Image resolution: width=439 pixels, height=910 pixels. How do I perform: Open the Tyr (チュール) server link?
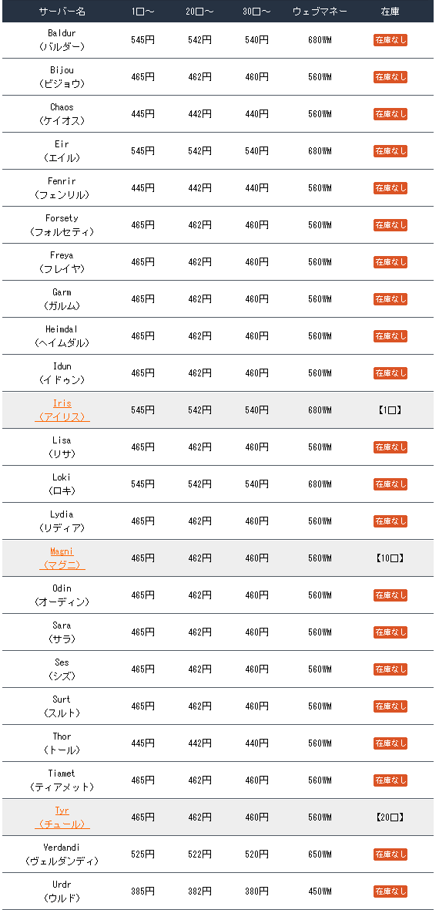(x=62, y=817)
